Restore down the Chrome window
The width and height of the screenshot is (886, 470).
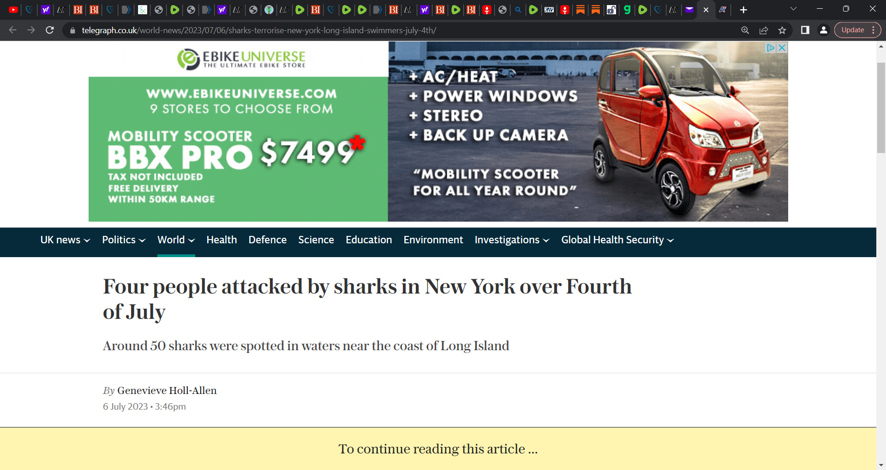tap(846, 9)
